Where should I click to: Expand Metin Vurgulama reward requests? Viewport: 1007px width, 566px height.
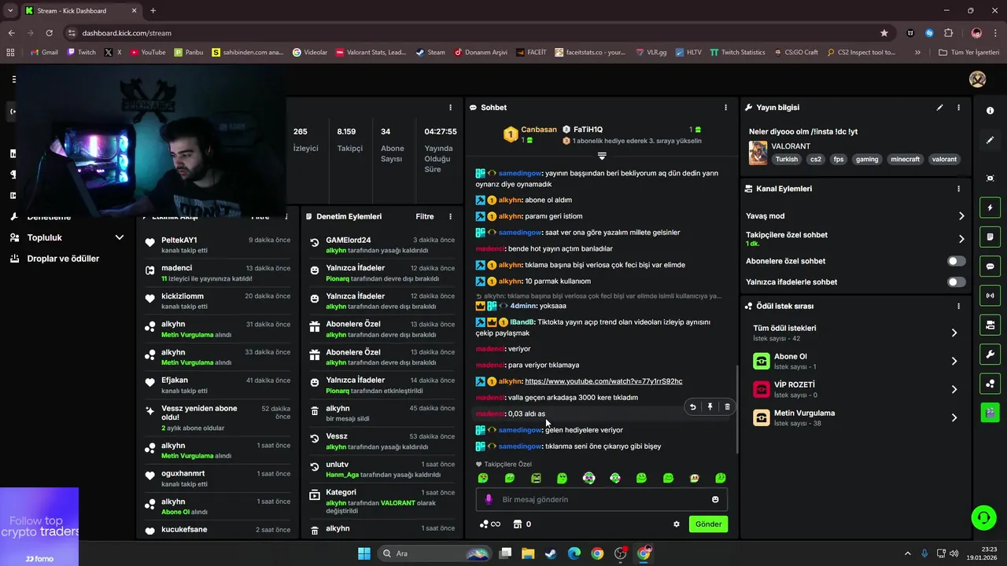(954, 417)
